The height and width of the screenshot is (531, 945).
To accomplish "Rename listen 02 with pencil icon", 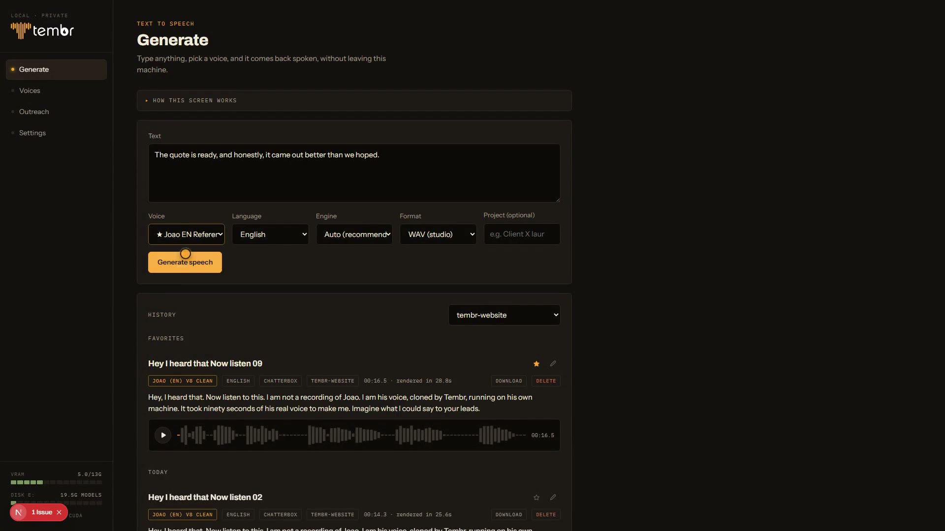I will [553, 498].
